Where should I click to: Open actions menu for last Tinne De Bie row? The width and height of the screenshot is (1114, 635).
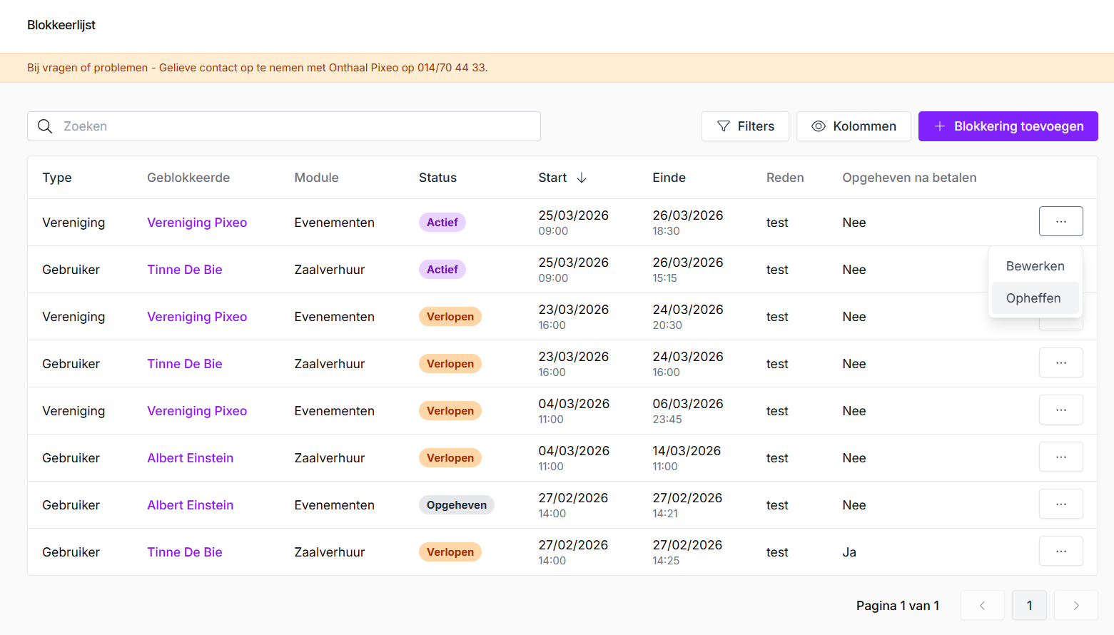[x=1060, y=552]
